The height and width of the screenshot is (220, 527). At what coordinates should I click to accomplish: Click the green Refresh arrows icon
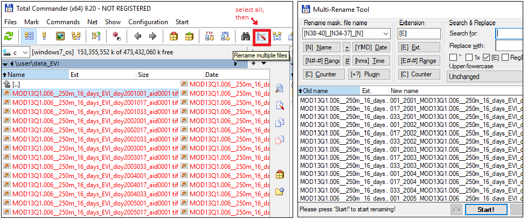point(9,37)
